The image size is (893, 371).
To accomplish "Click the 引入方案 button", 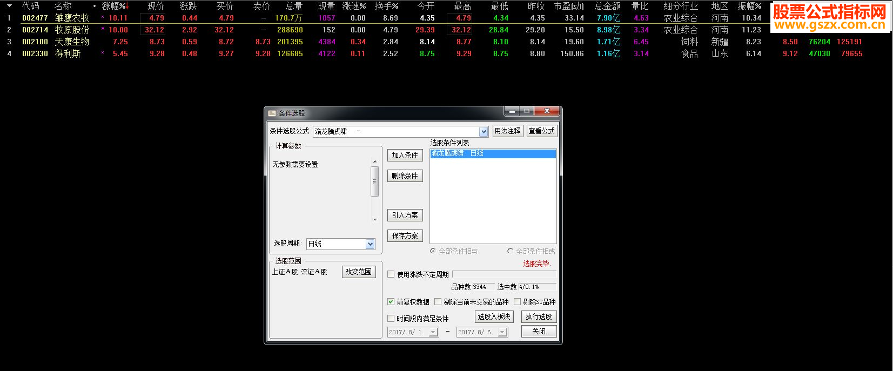I will click(x=405, y=215).
